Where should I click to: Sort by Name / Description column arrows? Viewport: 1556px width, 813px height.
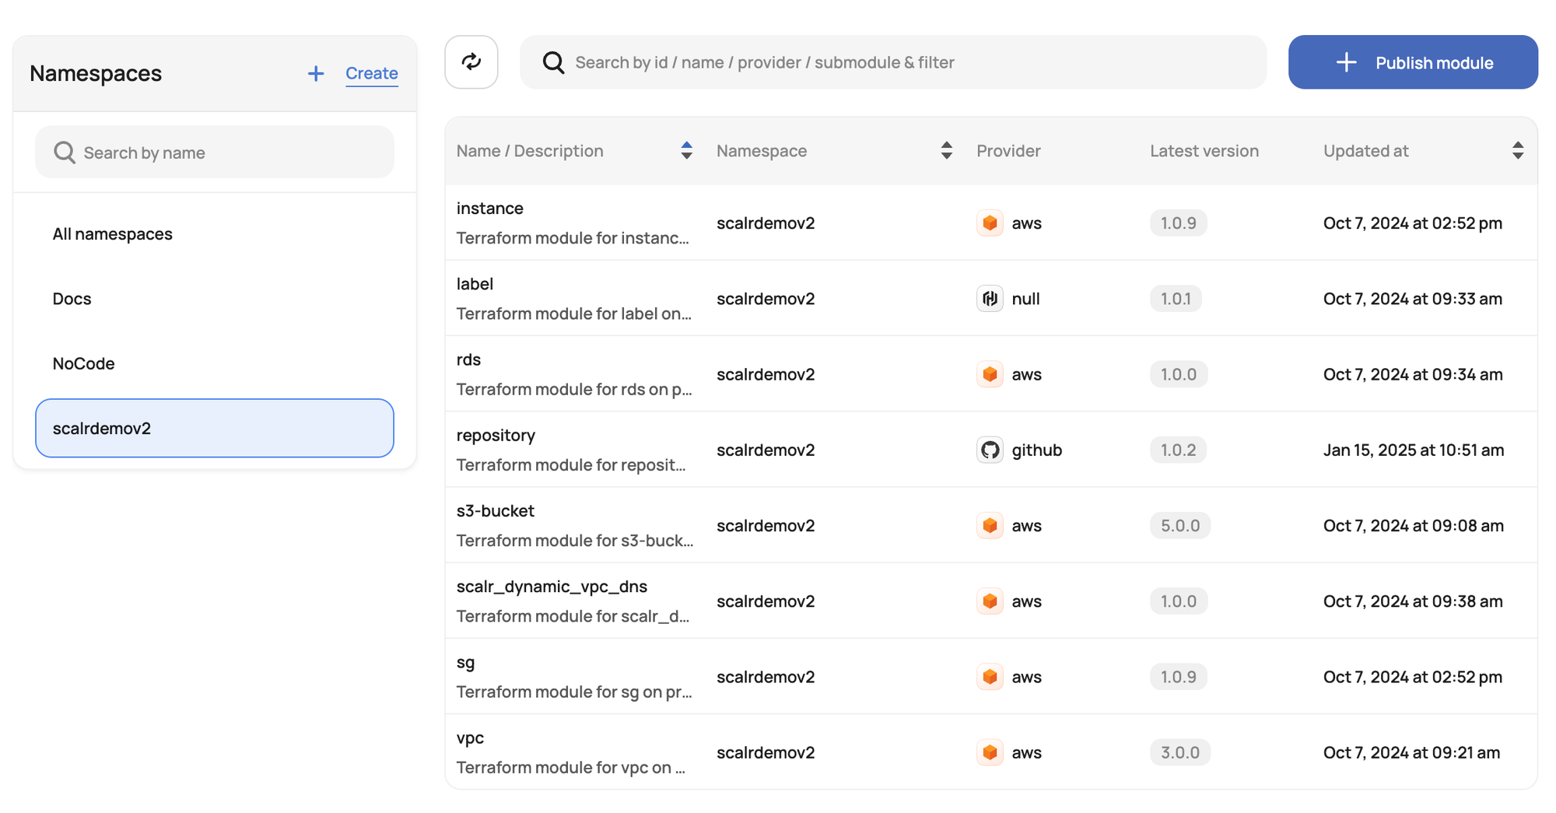click(x=686, y=150)
